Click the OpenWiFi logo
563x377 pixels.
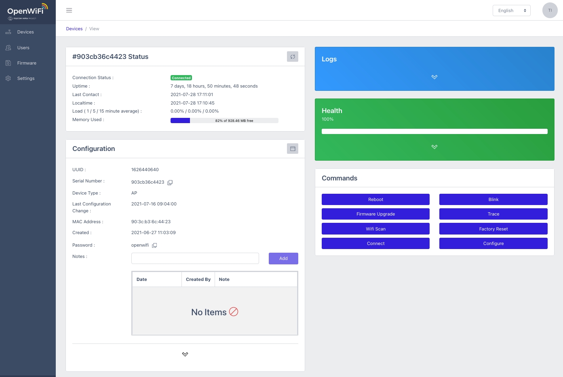[27, 12]
